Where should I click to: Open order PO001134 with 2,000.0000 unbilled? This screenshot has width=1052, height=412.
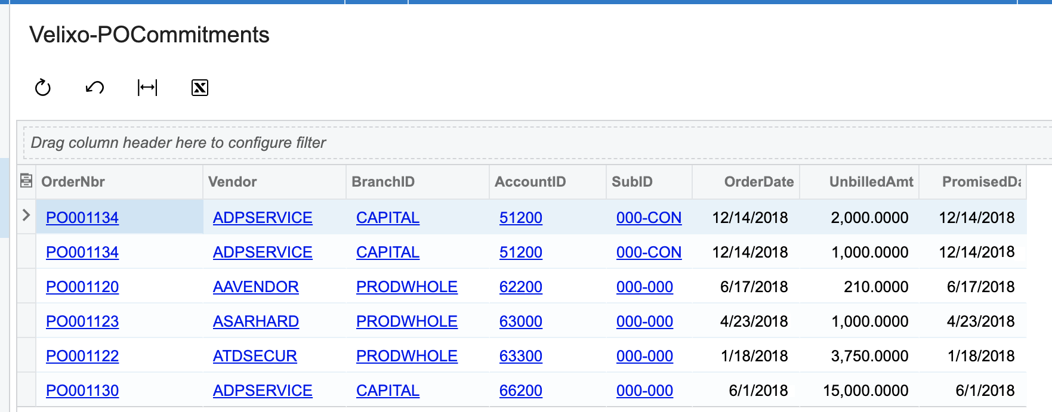point(82,218)
